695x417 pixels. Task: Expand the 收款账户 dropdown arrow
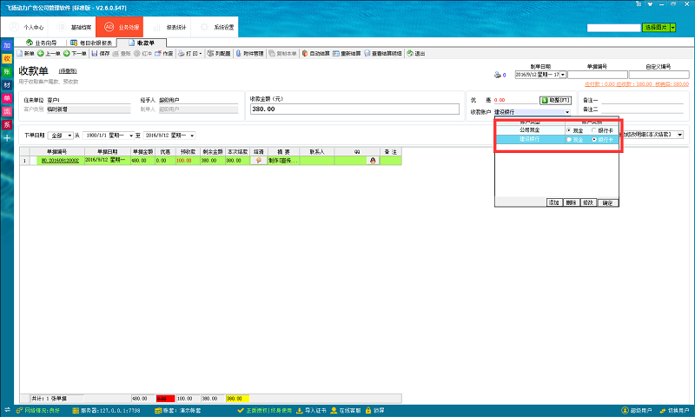[566, 112]
